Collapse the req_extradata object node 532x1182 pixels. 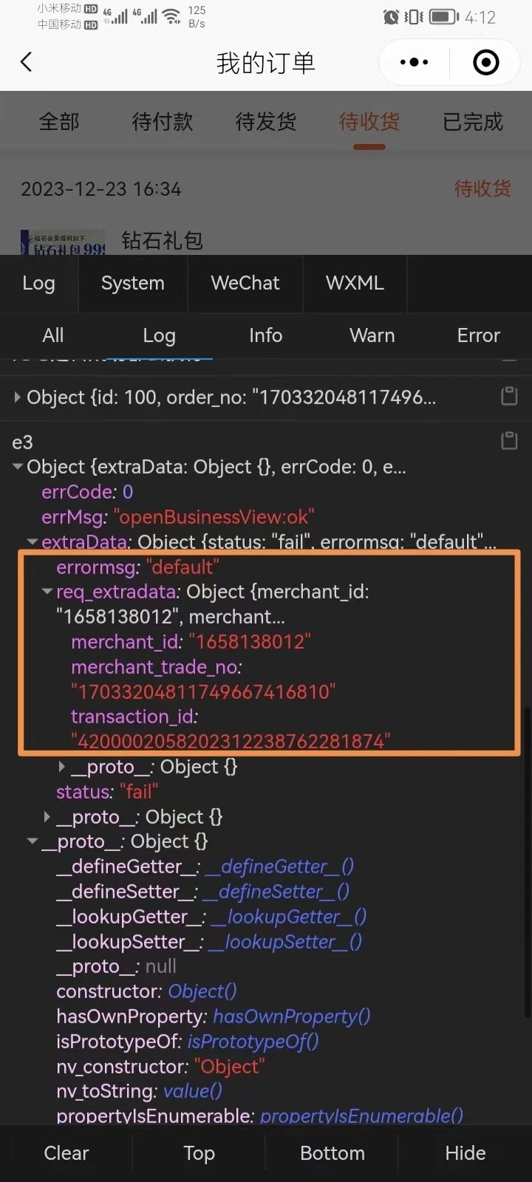tap(47, 592)
